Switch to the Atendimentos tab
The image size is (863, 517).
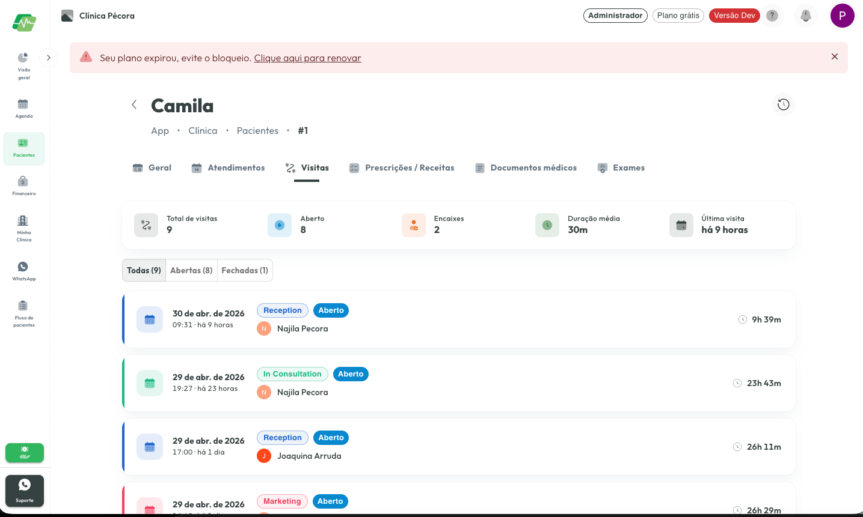(x=228, y=168)
